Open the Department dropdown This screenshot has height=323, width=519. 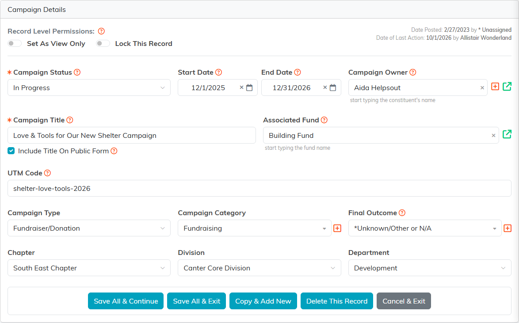coord(430,268)
